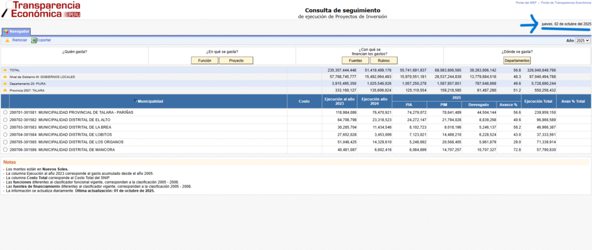Click the Excel Exportar icon
The width and height of the screenshot is (592, 250).
click(x=34, y=40)
